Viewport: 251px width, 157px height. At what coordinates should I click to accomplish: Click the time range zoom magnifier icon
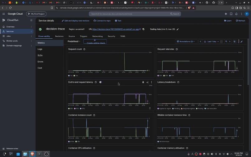pyautogui.click(x=226, y=41)
